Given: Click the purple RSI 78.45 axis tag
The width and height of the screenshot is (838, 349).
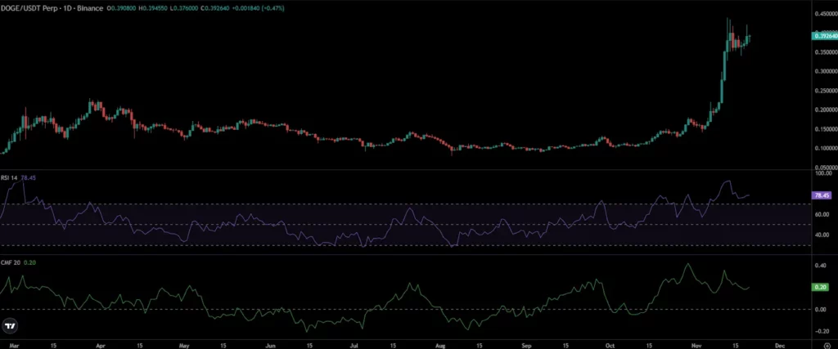Looking at the screenshot, I should 822,195.
